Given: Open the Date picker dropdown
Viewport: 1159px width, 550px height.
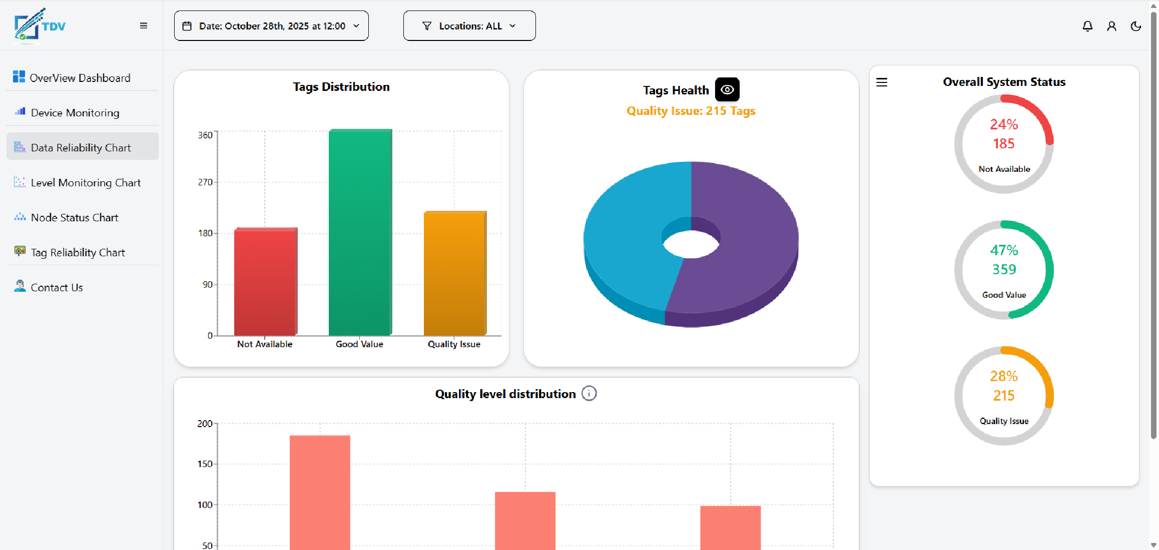Looking at the screenshot, I should tap(271, 26).
